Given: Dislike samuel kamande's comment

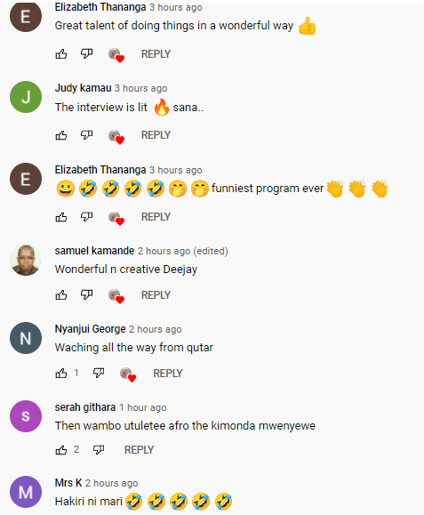Looking at the screenshot, I should pos(86,295).
